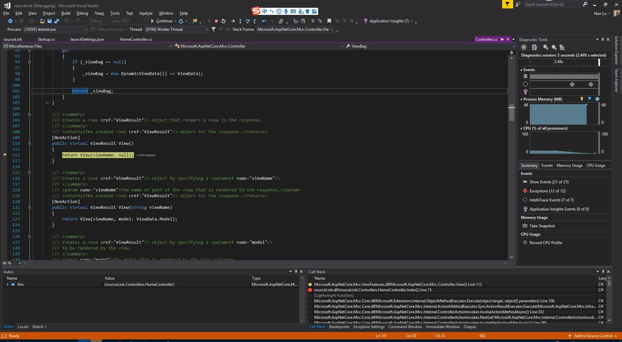Image resolution: width=622 pixels, height=342 pixels.
Task: Expand the 'this' variable in Autos
Action: [7, 284]
